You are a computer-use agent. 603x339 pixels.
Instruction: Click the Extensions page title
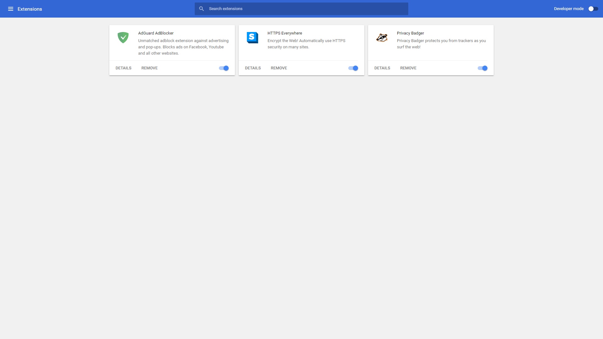click(30, 9)
